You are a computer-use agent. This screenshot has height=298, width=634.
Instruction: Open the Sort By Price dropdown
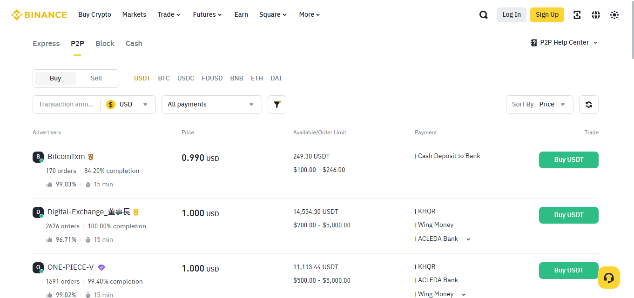(x=540, y=105)
